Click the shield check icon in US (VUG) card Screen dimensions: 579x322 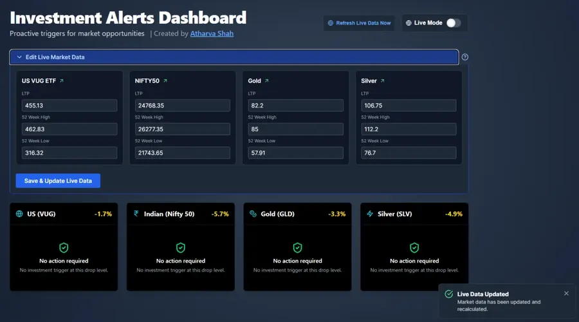pos(64,248)
